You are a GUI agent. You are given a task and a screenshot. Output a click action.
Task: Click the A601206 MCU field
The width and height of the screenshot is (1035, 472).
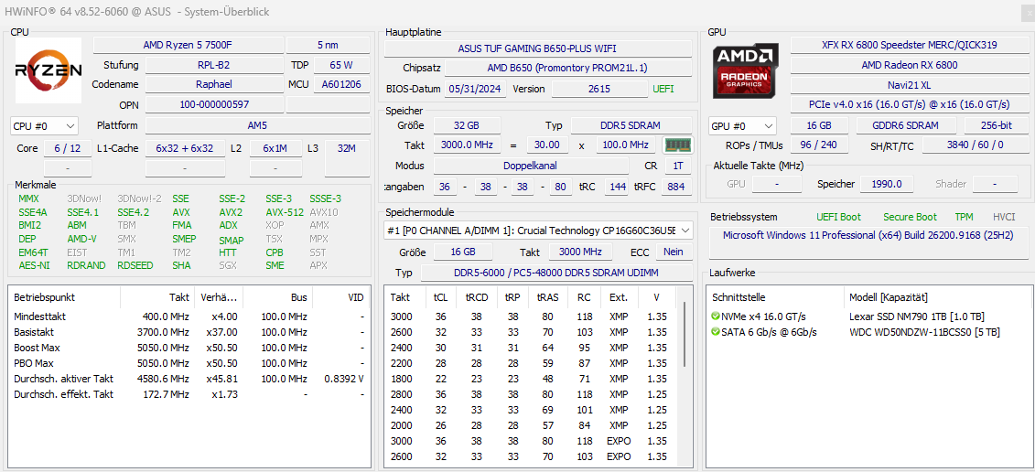340,84
